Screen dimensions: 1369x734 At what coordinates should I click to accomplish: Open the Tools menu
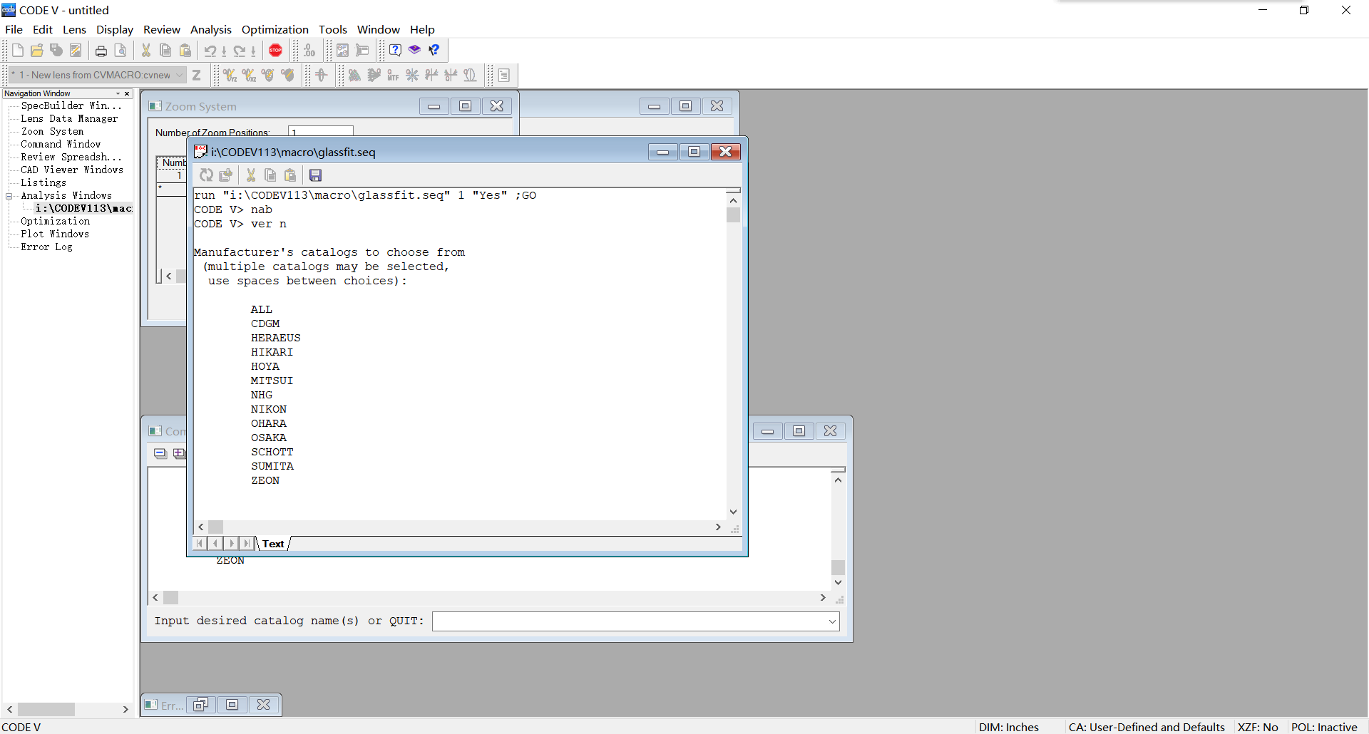point(333,29)
